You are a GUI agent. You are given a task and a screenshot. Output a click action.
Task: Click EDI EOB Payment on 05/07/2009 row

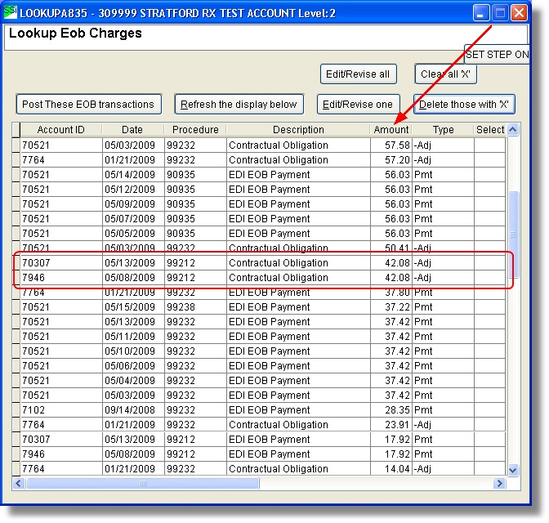[270, 218]
